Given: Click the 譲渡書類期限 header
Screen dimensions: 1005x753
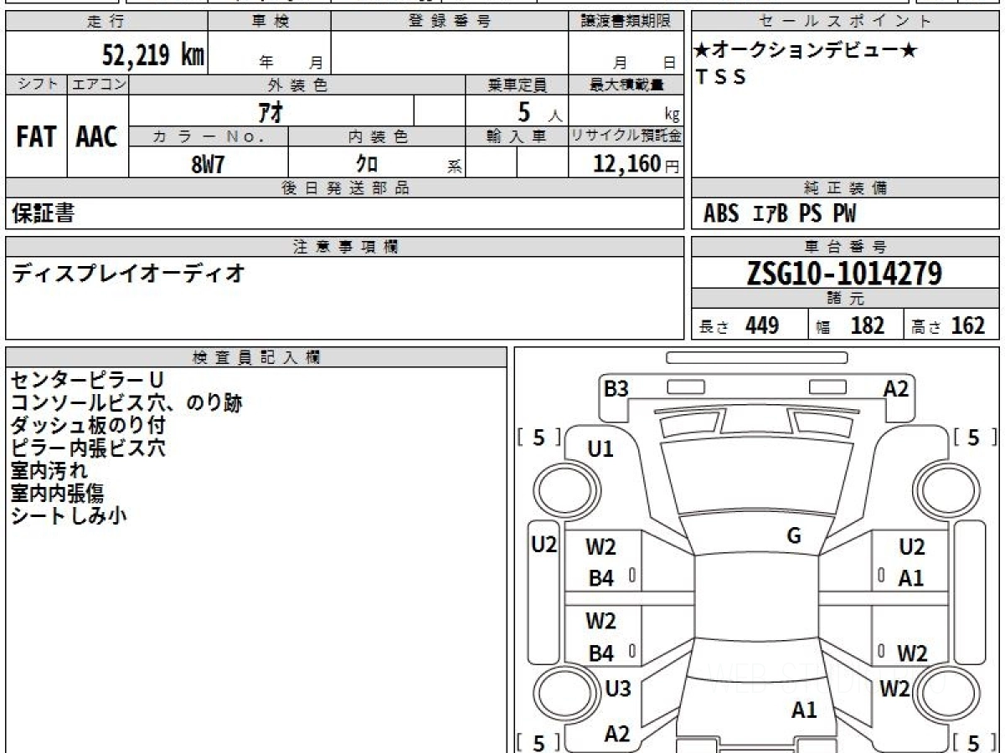Looking at the screenshot, I should coord(626,22).
